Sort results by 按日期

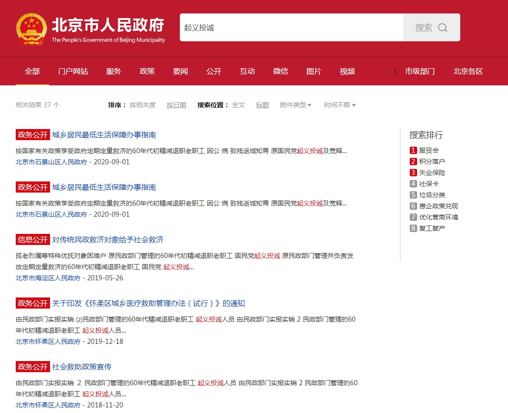[x=176, y=105]
